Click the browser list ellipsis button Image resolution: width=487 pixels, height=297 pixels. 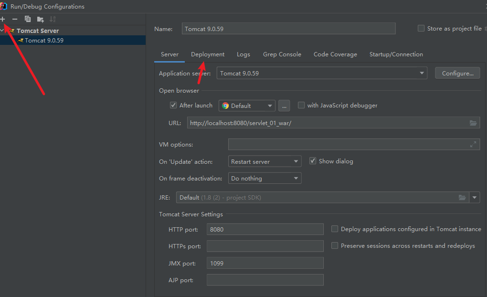pyautogui.click(x=284, y=106)
